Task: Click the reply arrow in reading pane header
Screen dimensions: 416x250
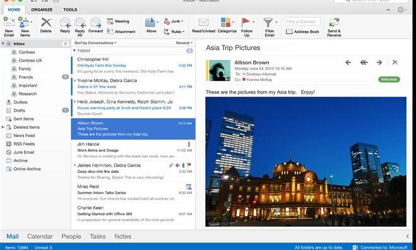Action: (348, 62)
